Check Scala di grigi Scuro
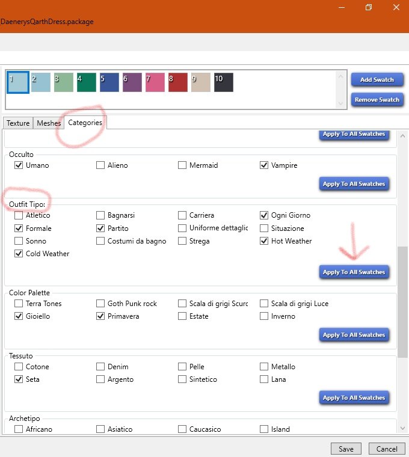 (182, 304)
